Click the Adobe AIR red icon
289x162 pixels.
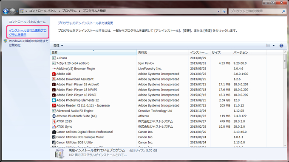pyautogui.click(x=54, y=74)
